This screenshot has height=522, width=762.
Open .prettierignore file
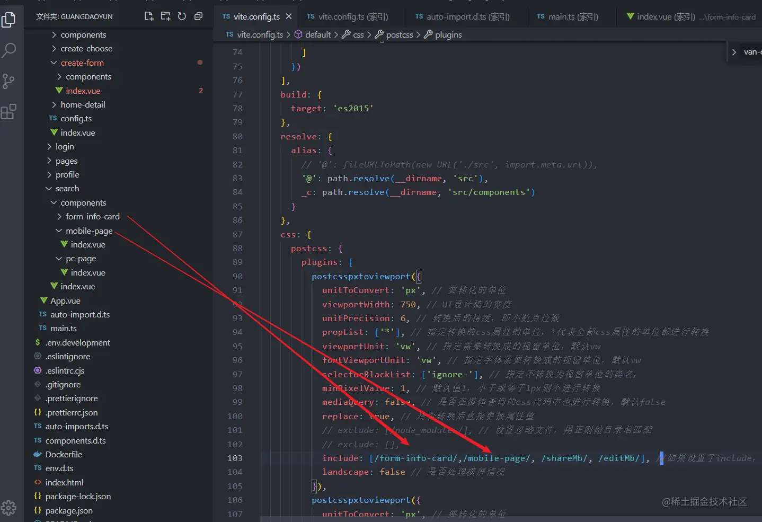click(72, 399)
